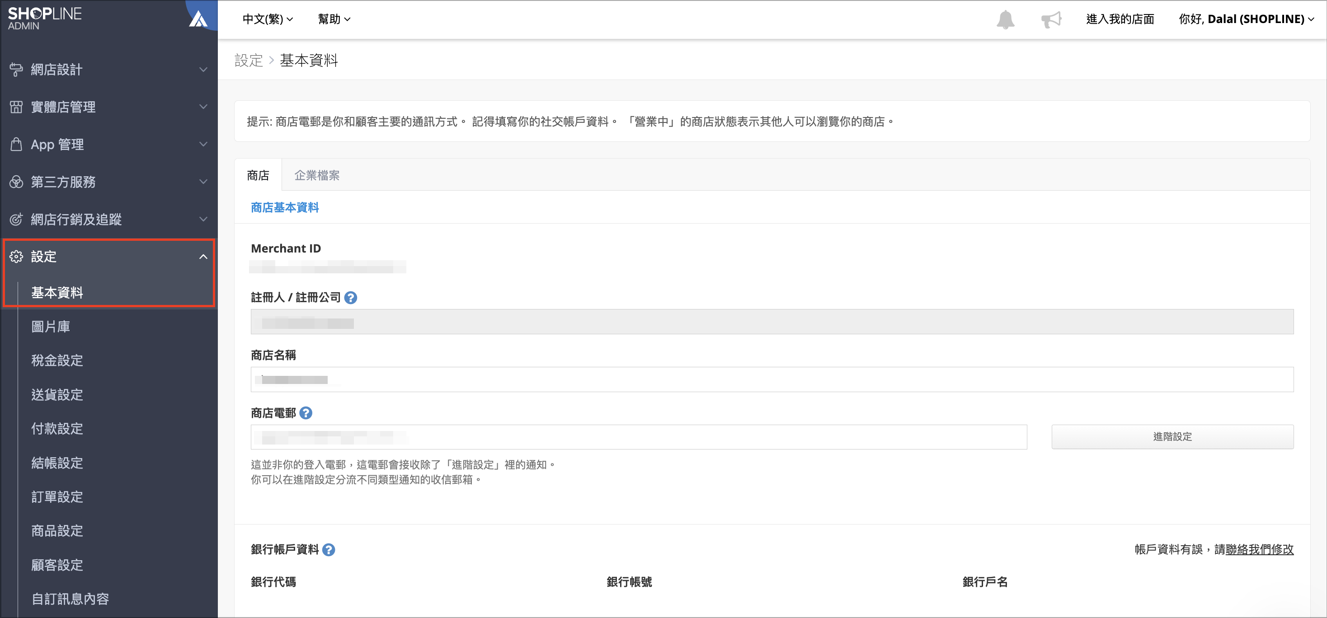Click the blurred Merchant ID value
This screenshot has width=1327, height=618.
[x=328, y=267]
